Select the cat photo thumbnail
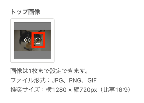144x103 pixels. [32, 41]
